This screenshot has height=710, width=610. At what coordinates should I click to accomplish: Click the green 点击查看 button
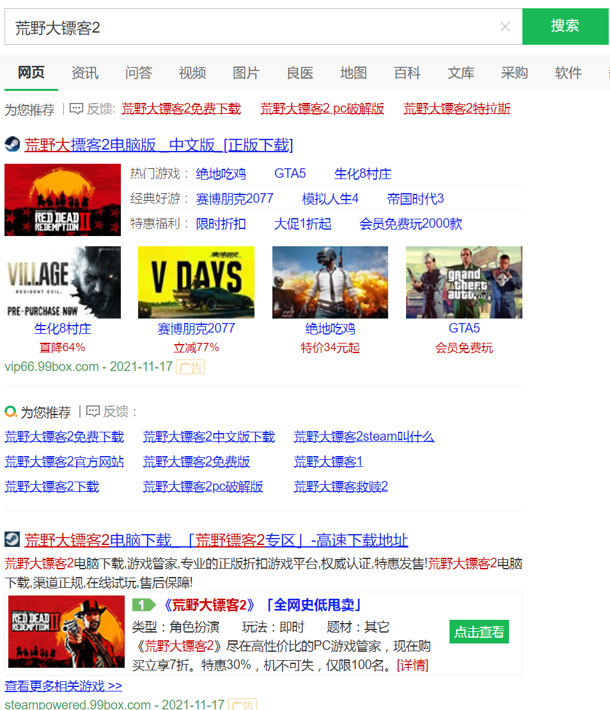(479, 632)
